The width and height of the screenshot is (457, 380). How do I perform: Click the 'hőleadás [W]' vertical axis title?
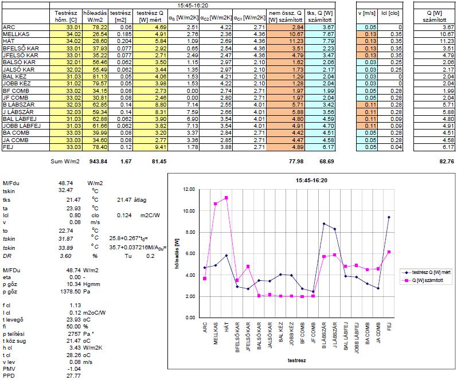tap(177, 254)
